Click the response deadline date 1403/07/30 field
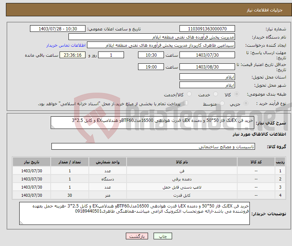Viewport: 292px width, 246px height. pyautogui.click(x=207, y=55)
